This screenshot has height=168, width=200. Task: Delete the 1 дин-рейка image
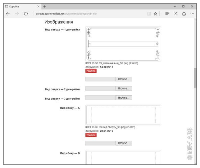pos(91,71)
